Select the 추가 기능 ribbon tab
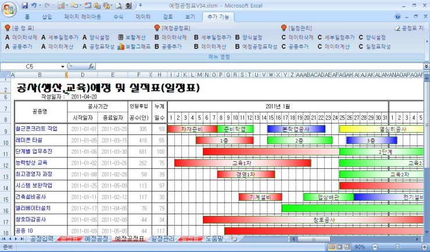Screen dimensions: 430x252 [218, 17]
